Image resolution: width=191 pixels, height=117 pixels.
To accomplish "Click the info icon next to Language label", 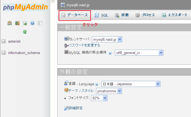I will (97, 84).
